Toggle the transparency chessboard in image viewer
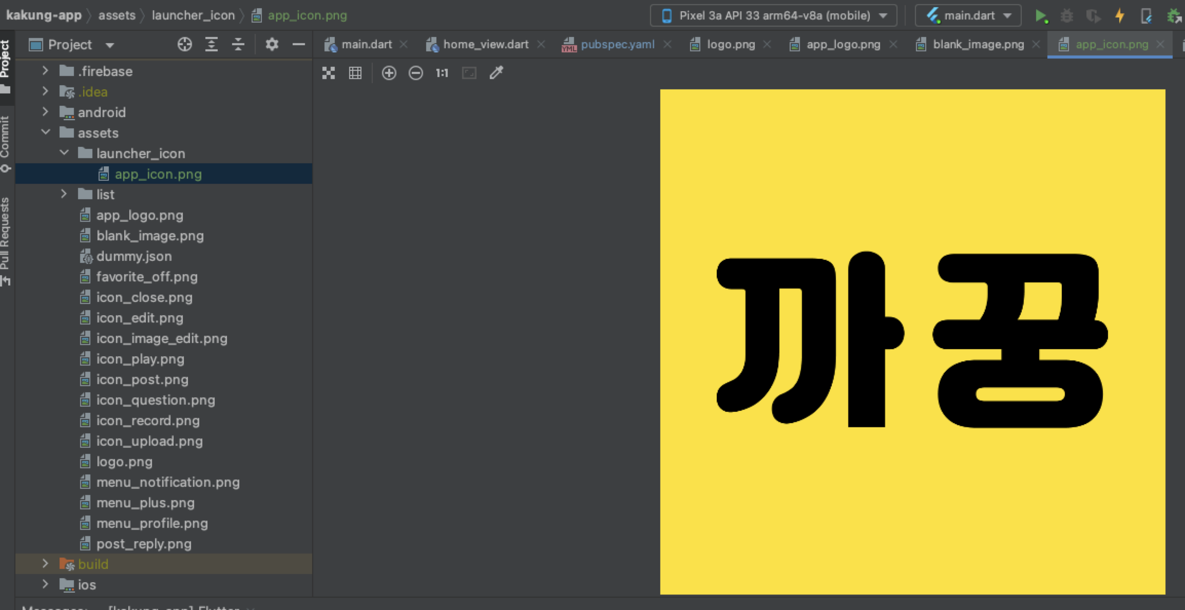Screen dimensions: 1185x610 point(329,73)
